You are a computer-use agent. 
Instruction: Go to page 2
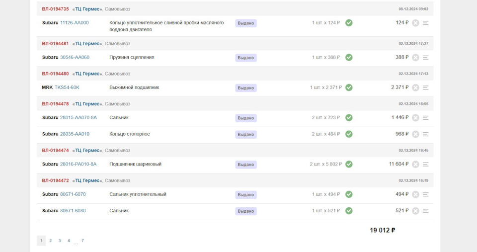pyautogui.click(x=50, y=241)
